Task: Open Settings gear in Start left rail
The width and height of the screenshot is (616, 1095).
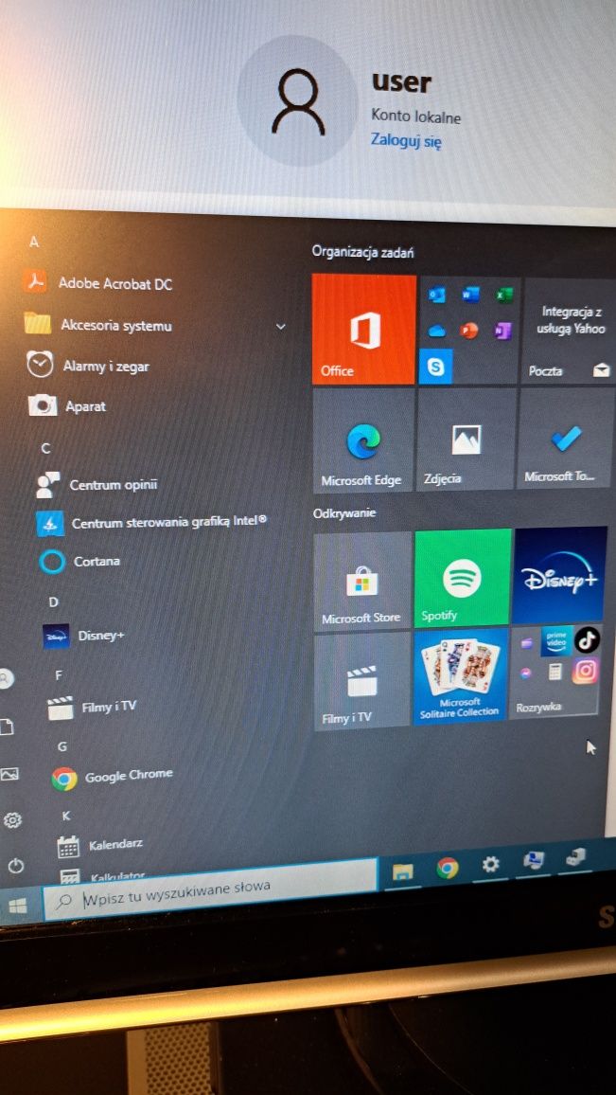Action: point(12,820)
